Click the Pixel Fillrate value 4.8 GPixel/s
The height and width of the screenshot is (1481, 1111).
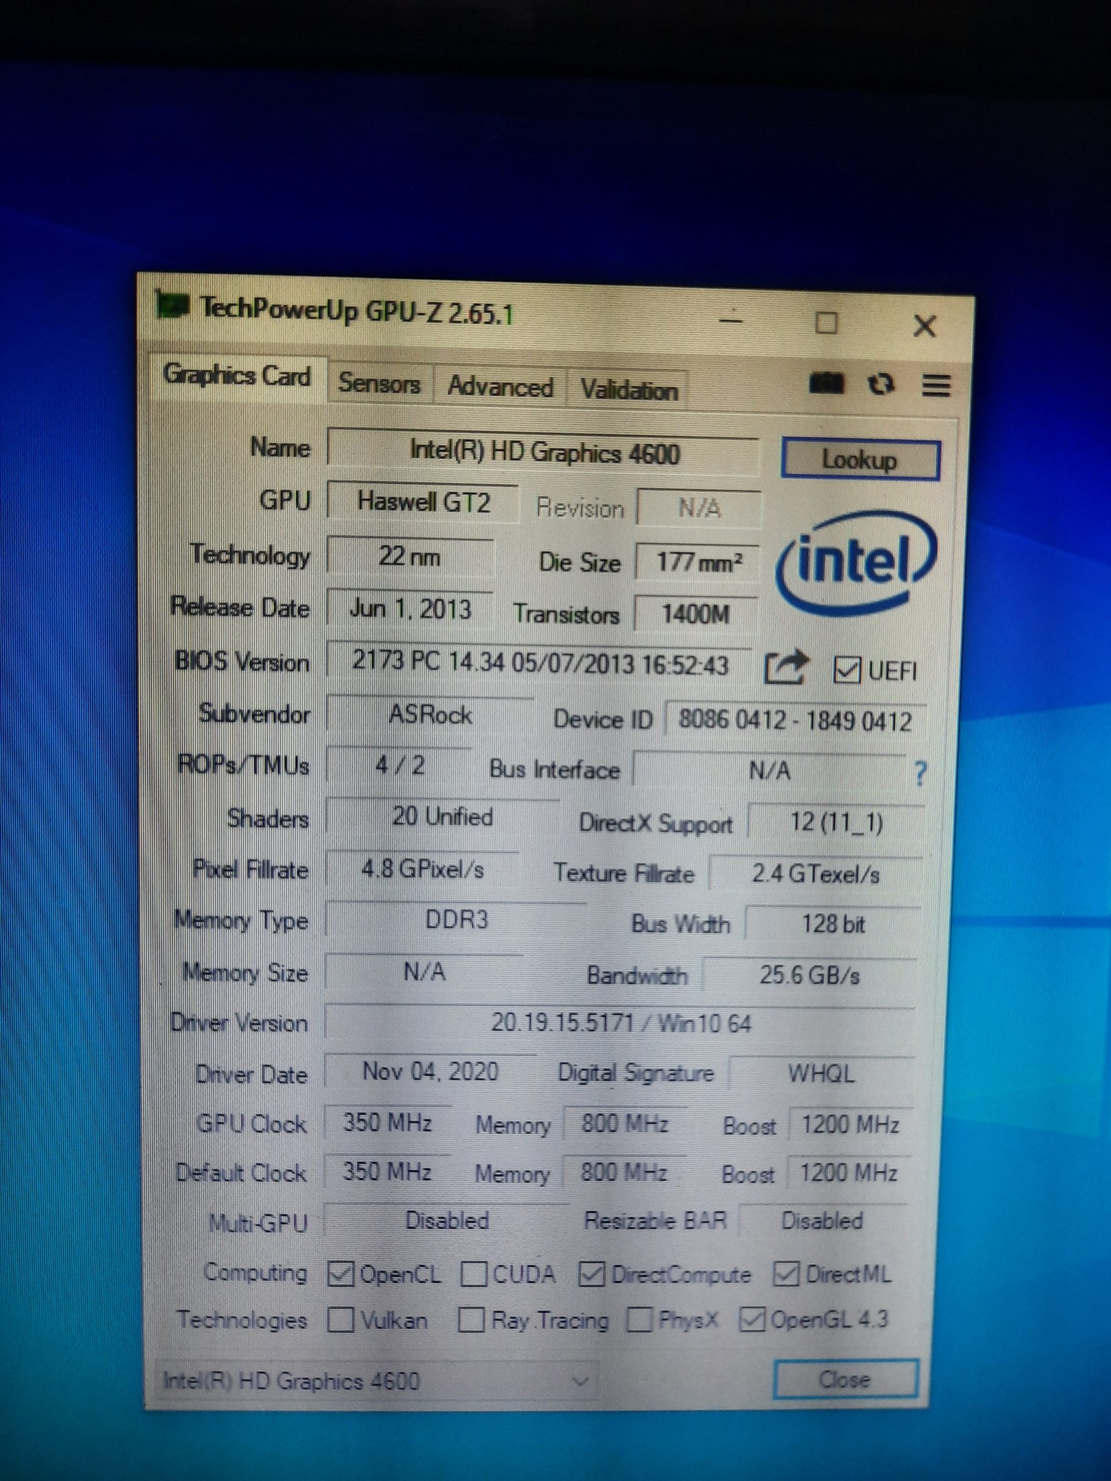pos(422,869)
